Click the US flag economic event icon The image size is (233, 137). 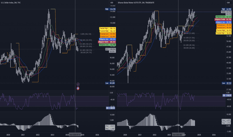coord(78,88)
